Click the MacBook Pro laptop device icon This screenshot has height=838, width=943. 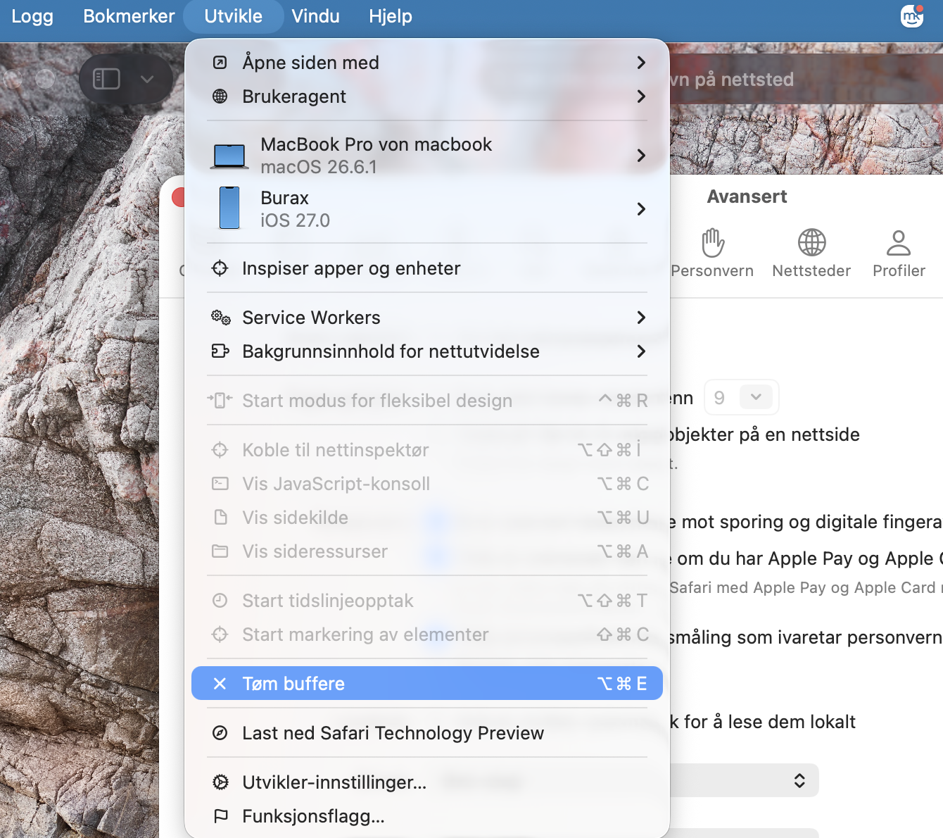[229, 156]
